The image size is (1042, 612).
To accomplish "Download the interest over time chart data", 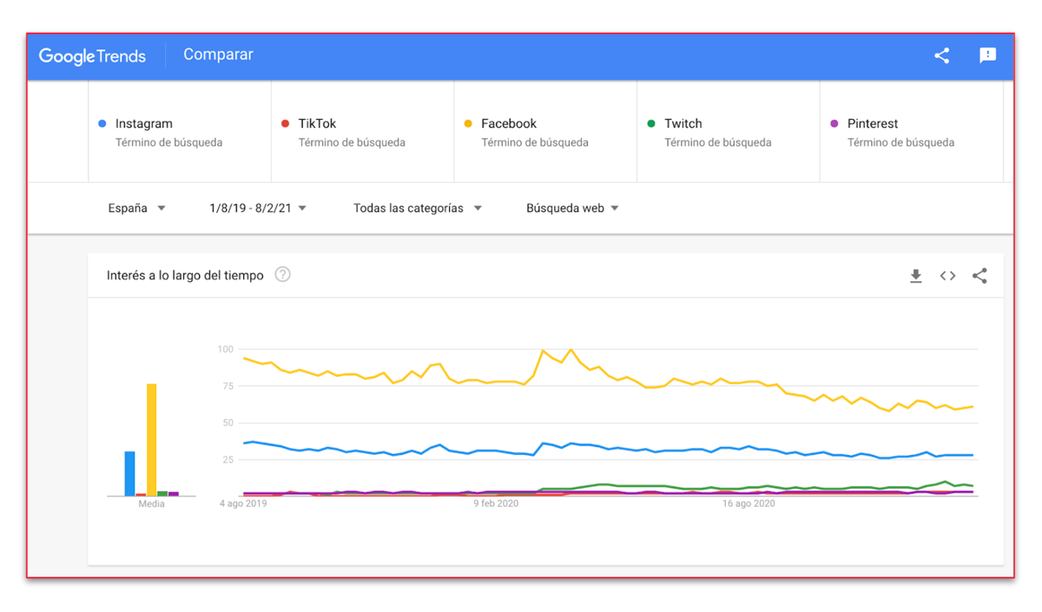I will pos(915,276).
